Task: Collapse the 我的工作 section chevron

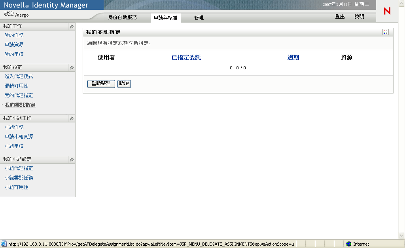Action: point(72,26)
